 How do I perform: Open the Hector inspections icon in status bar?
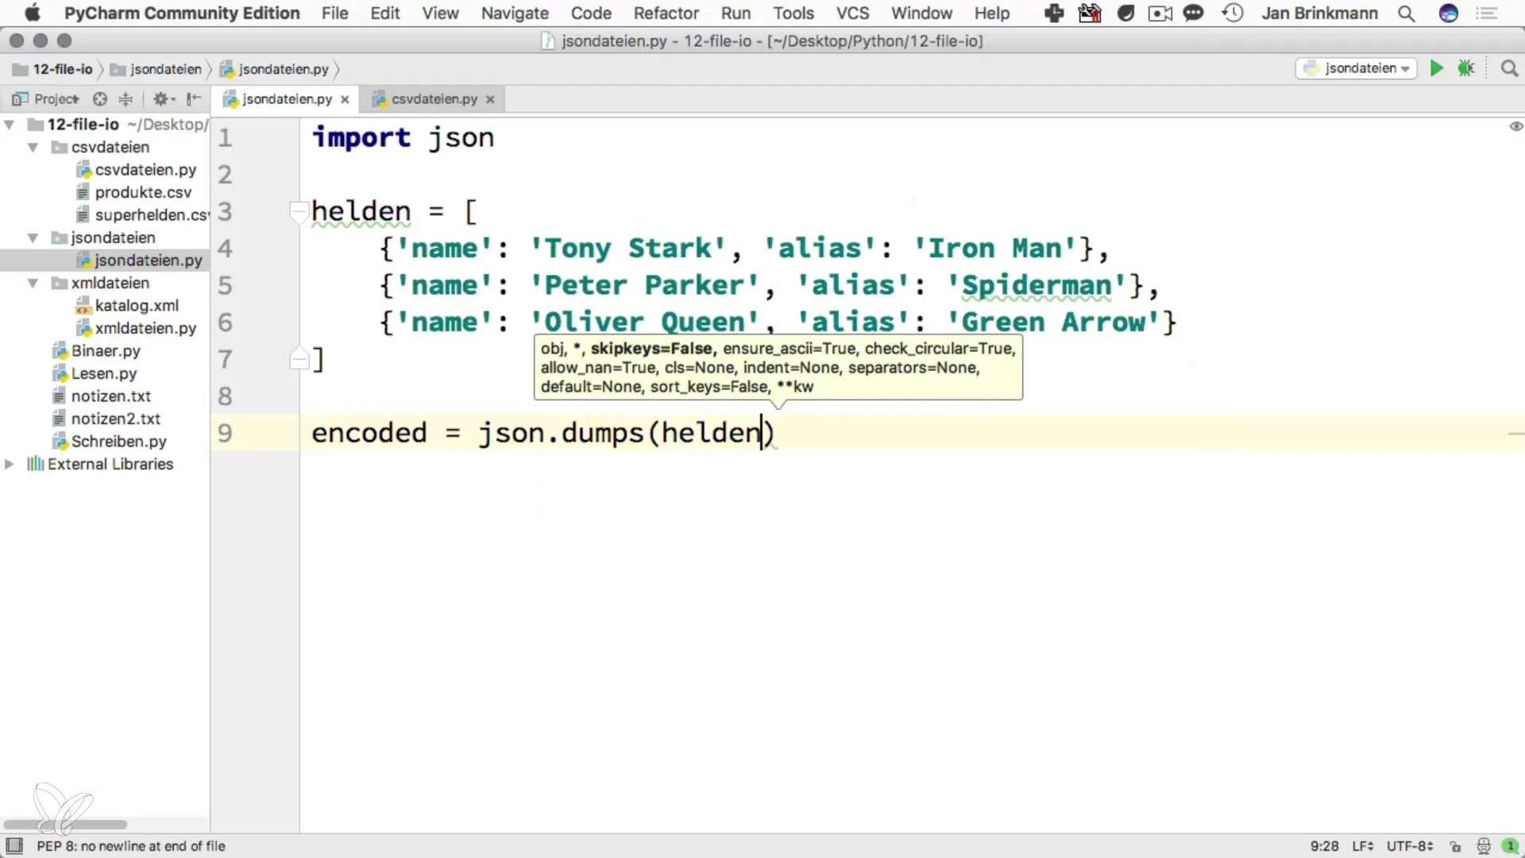[x=1483, y=846]
